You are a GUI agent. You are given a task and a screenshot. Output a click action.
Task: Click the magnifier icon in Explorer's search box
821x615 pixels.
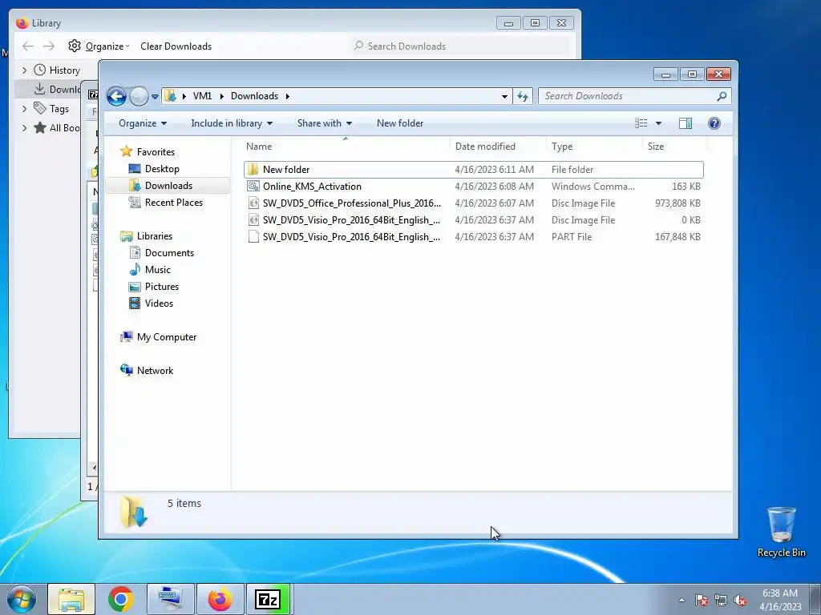[722, 96]
